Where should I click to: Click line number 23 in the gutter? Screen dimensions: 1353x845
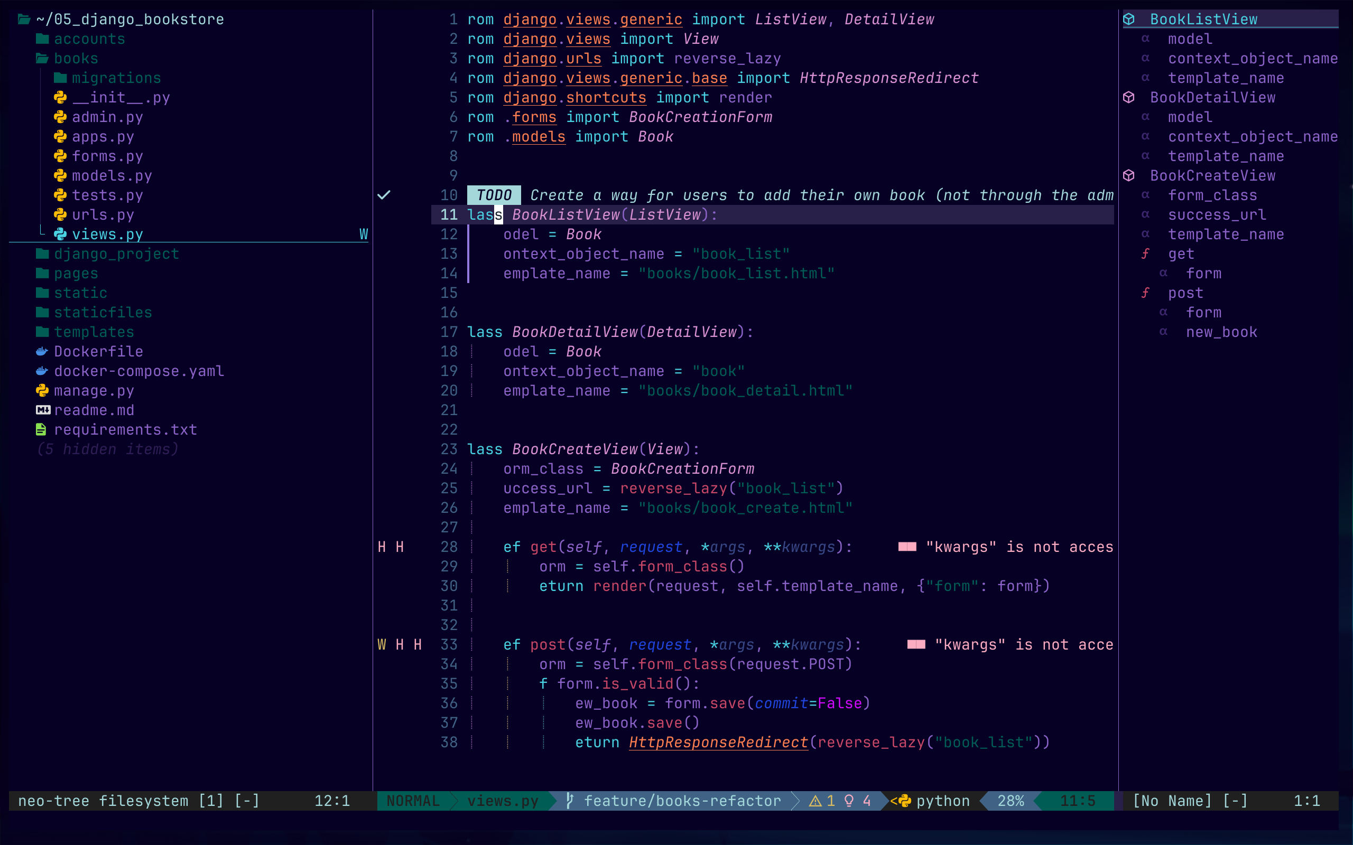click(x=449, y=449)
